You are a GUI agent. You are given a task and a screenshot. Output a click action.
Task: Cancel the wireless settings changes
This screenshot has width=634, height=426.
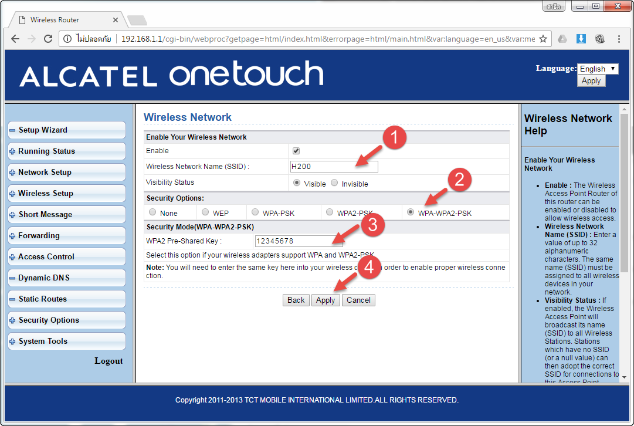pyautogui.click(x=358, y=300)
